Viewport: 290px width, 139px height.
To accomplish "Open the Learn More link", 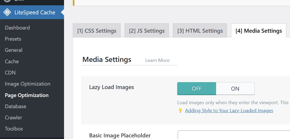I will [x=157, y=60].
